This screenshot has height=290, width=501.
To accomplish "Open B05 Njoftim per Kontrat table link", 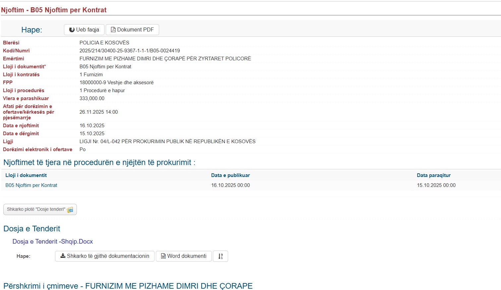I will click(31, 185).
